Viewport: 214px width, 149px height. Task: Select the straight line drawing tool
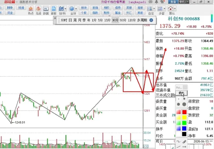[x=179, y=147]
